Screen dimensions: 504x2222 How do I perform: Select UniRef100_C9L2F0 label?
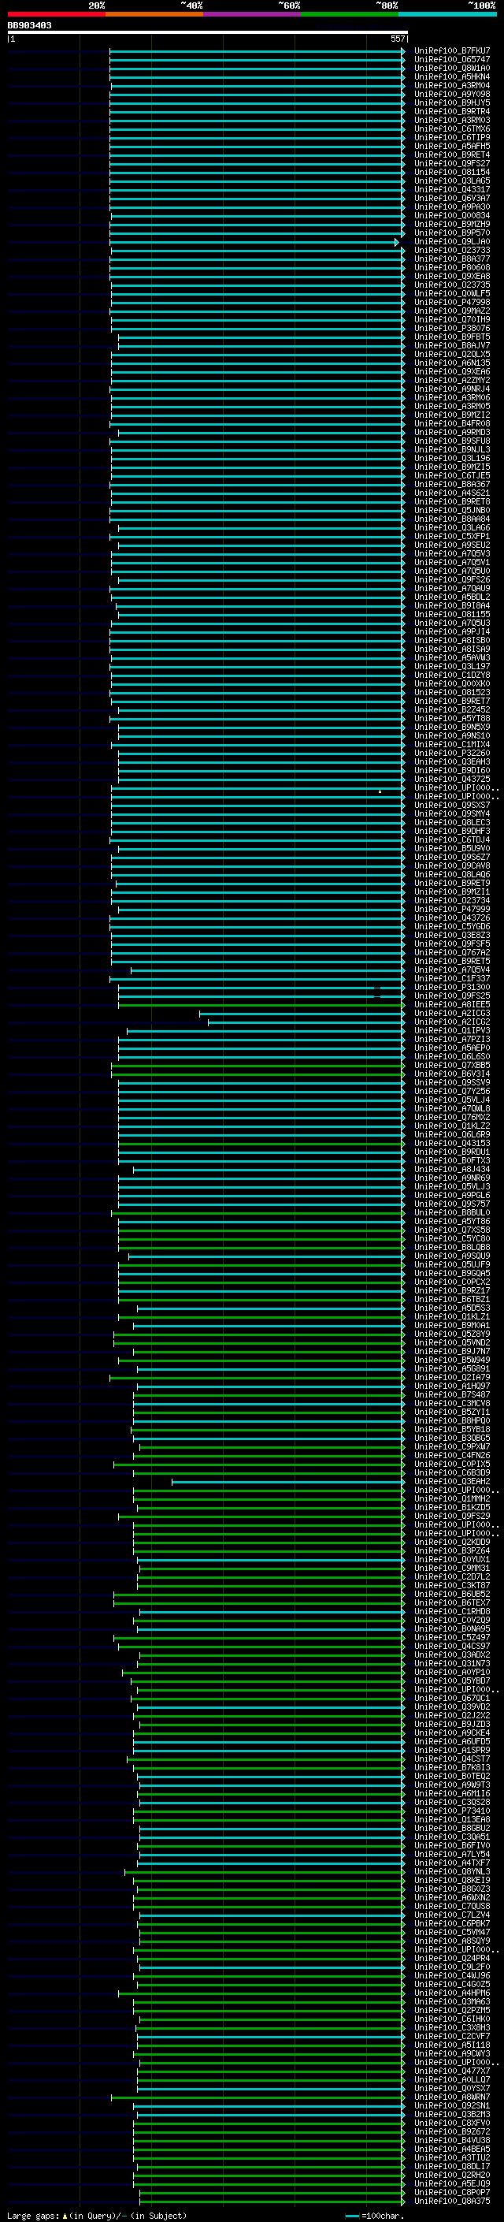(451, 1967)
